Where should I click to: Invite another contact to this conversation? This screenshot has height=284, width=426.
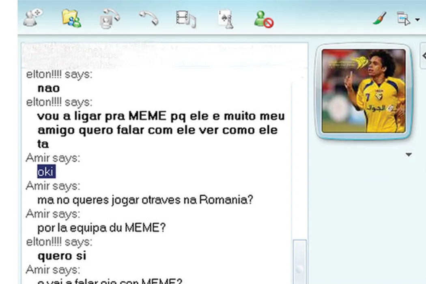33,19
